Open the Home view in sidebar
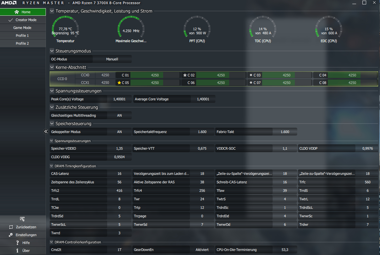This screenshot has height=255, width=380. pyautogui.click(x=23, y=12)
